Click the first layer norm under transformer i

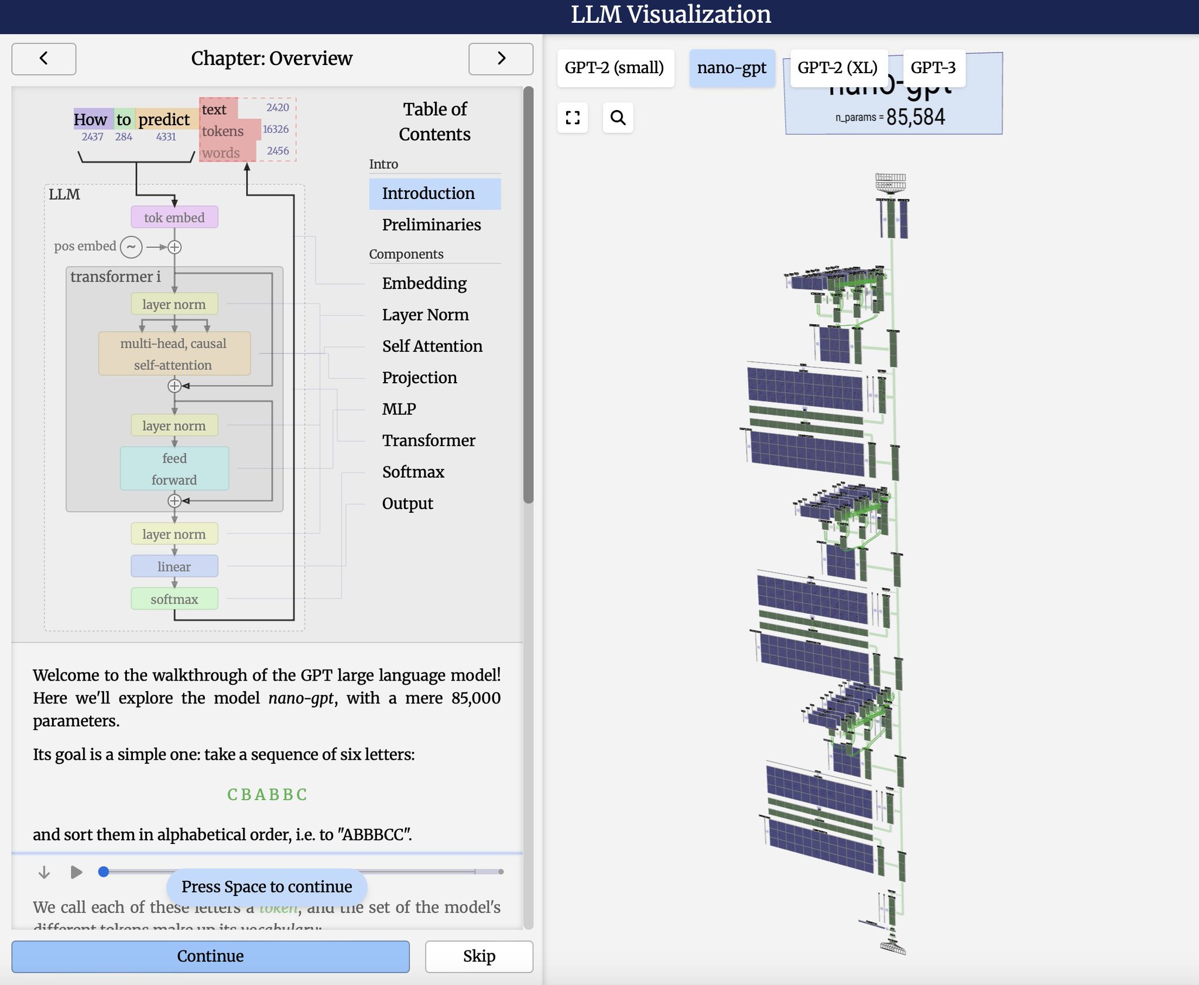[x=174, y=304]
